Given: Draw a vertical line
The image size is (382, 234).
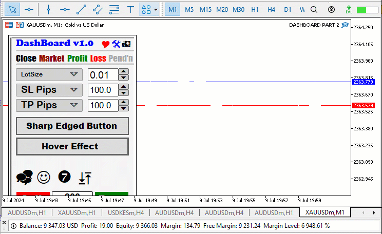Looking at the screenshot, I should (48, 10).
